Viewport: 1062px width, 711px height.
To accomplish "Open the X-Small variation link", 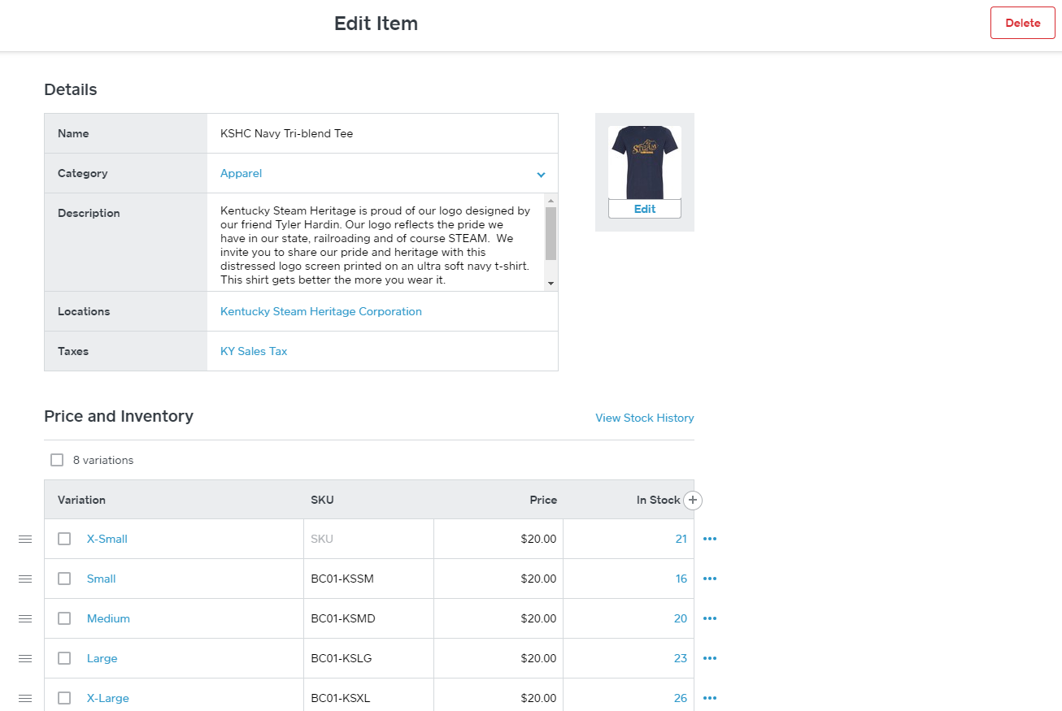I will click(107, 539).
